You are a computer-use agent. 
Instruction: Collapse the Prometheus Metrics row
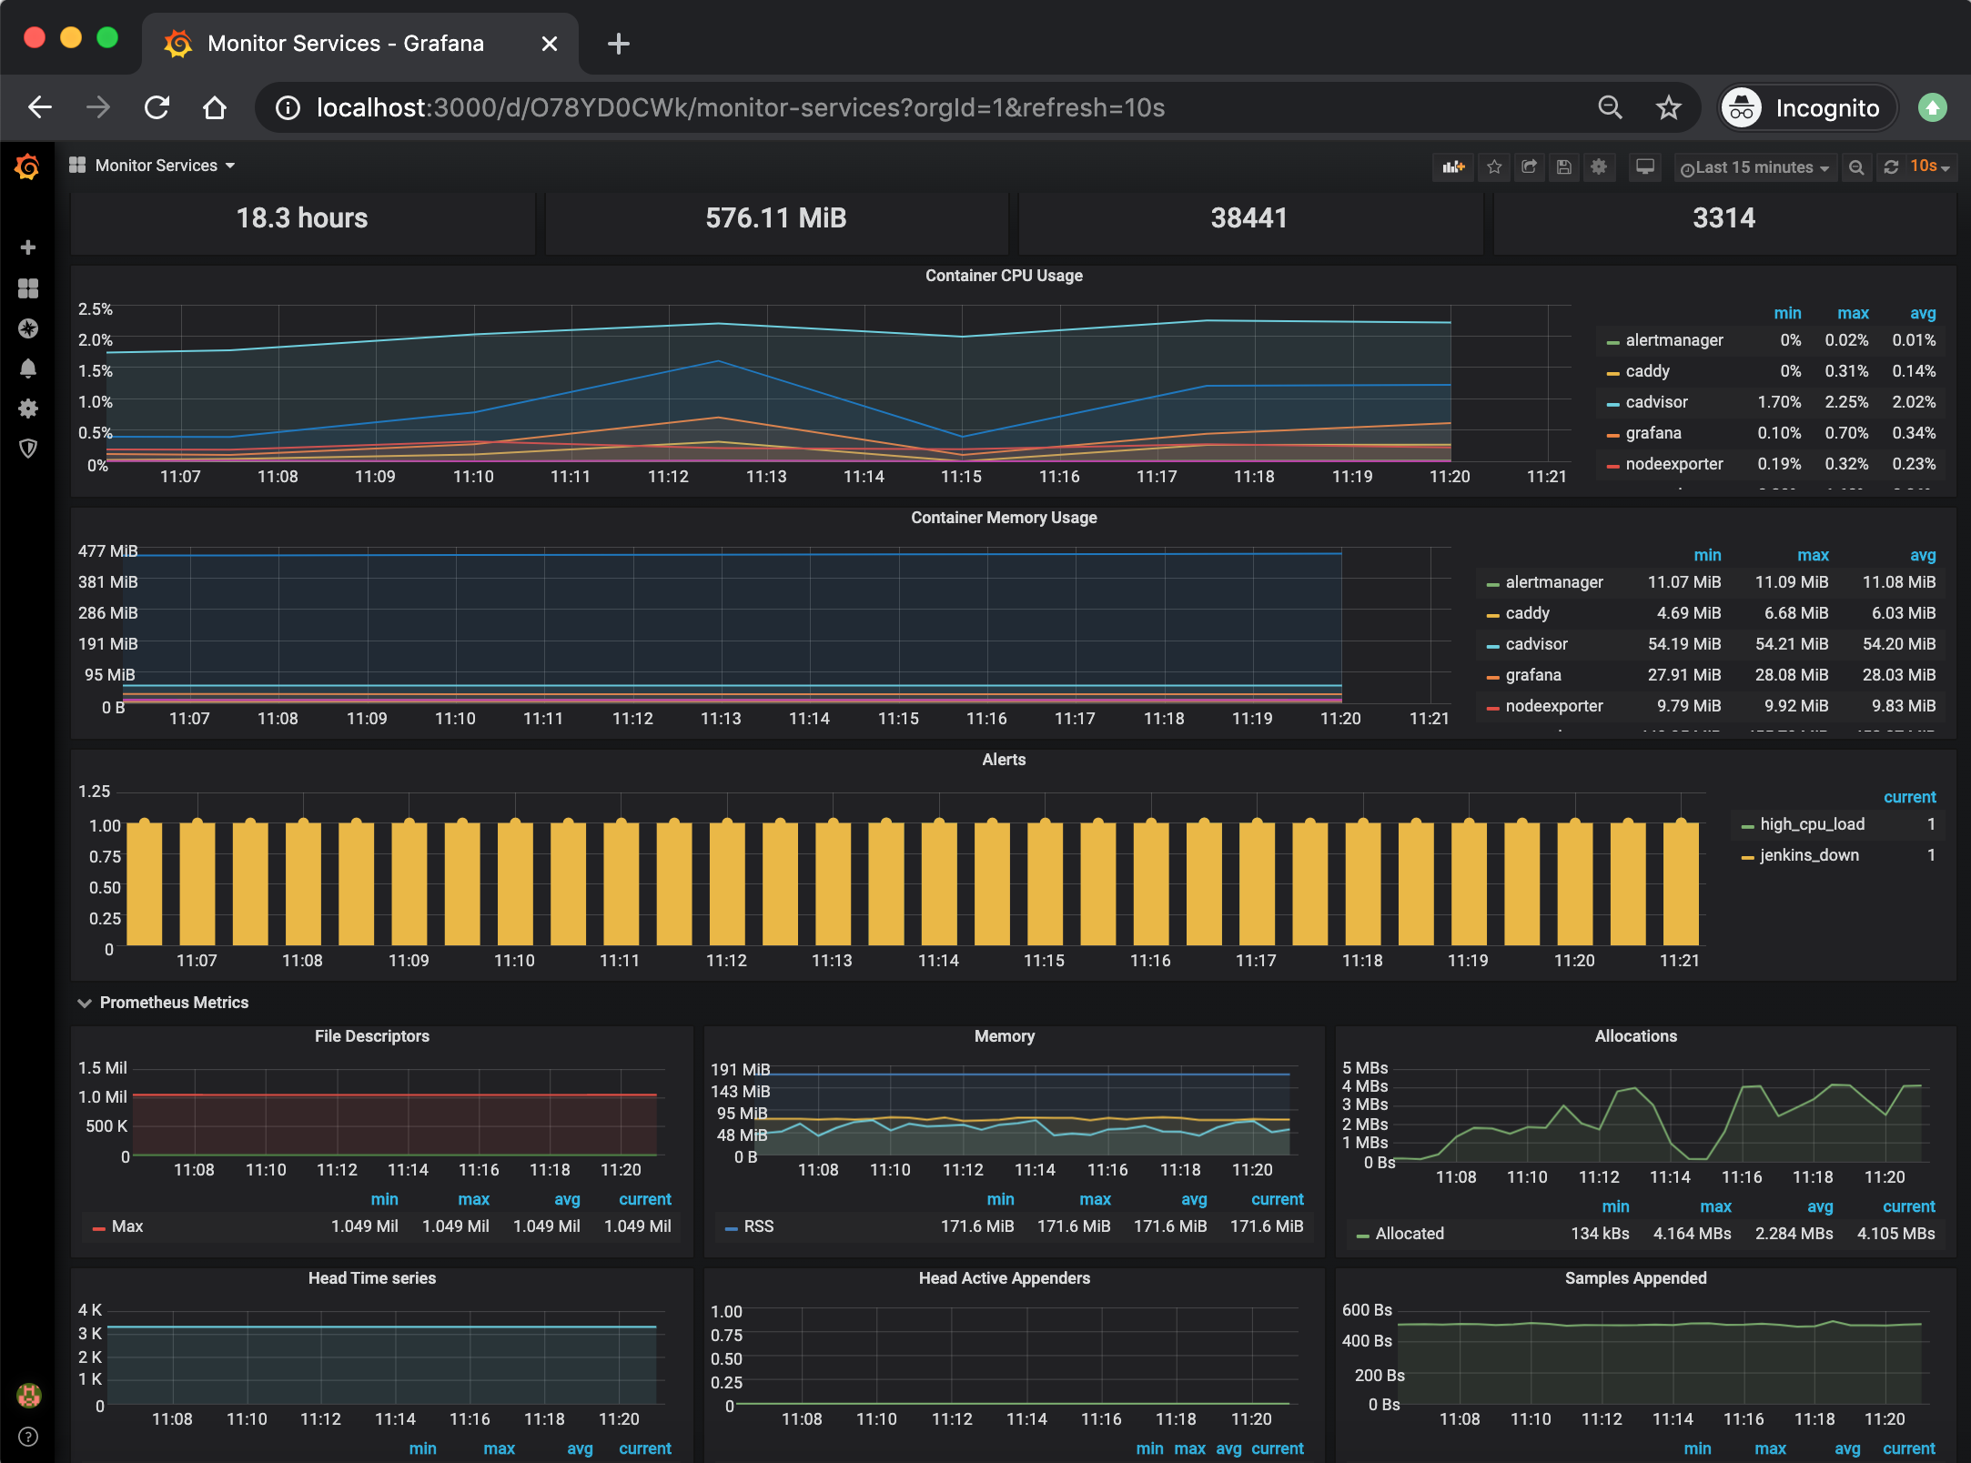173,1002
